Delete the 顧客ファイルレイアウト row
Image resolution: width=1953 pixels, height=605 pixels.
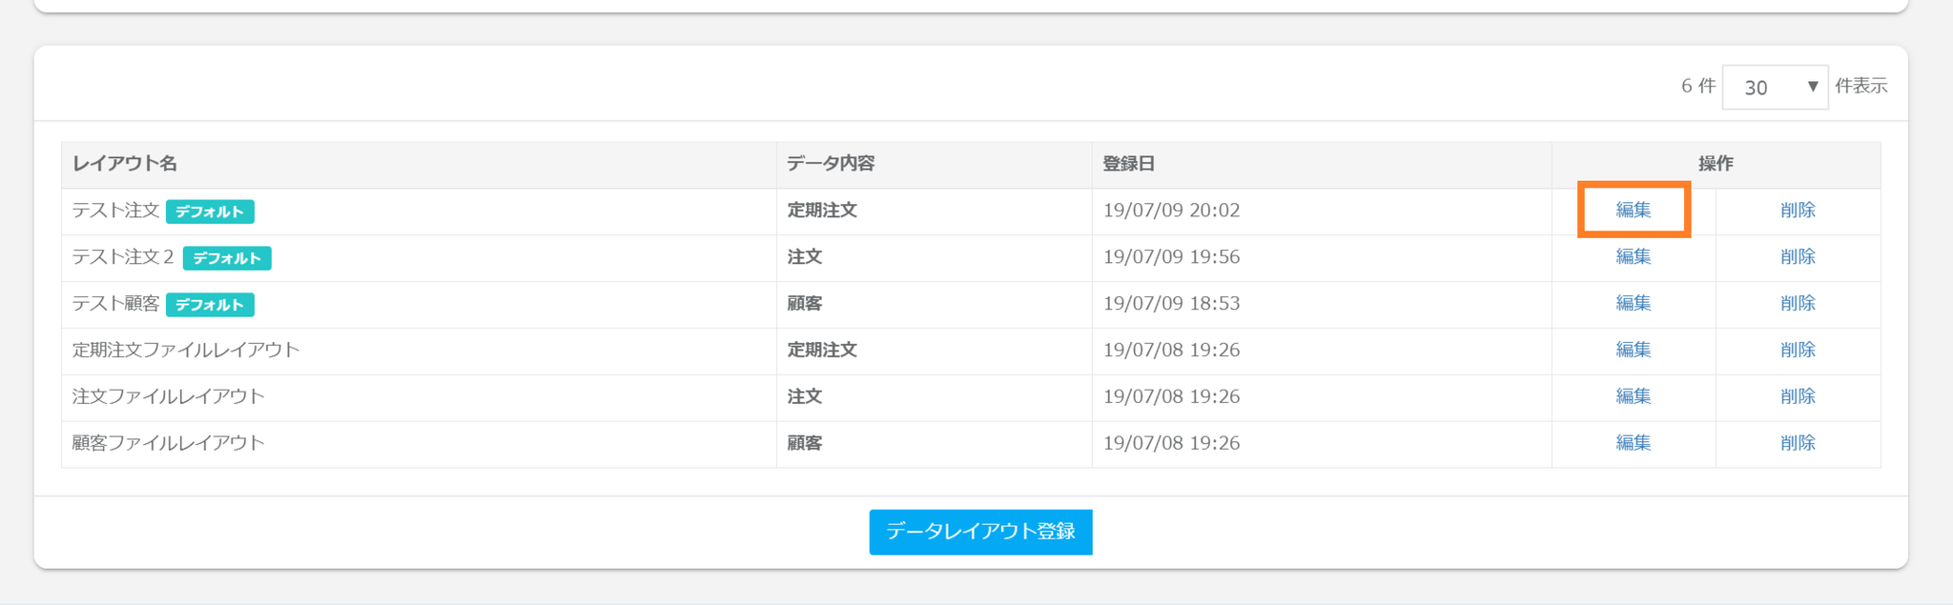(1798, 444)
